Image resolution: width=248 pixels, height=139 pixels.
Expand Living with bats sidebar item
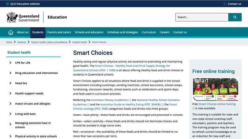(x=10, y=114)
